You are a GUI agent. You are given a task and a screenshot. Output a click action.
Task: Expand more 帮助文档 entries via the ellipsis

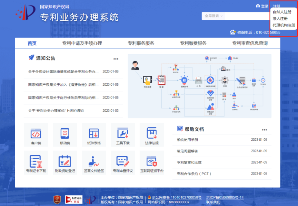tap(264, 130)
